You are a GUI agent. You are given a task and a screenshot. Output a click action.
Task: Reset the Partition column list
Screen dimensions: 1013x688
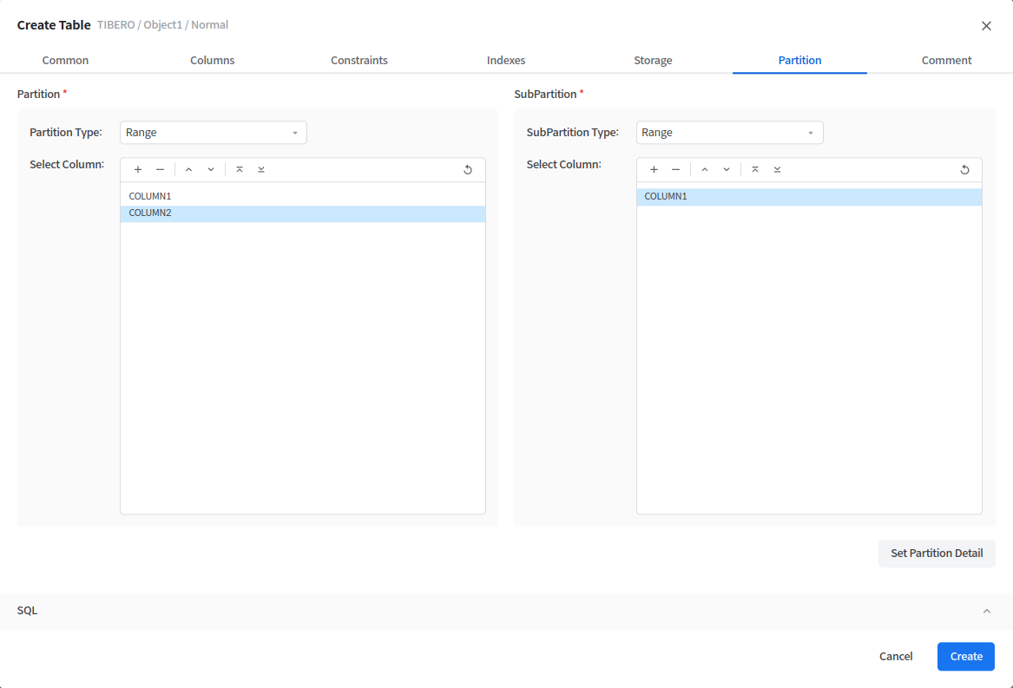468,170
